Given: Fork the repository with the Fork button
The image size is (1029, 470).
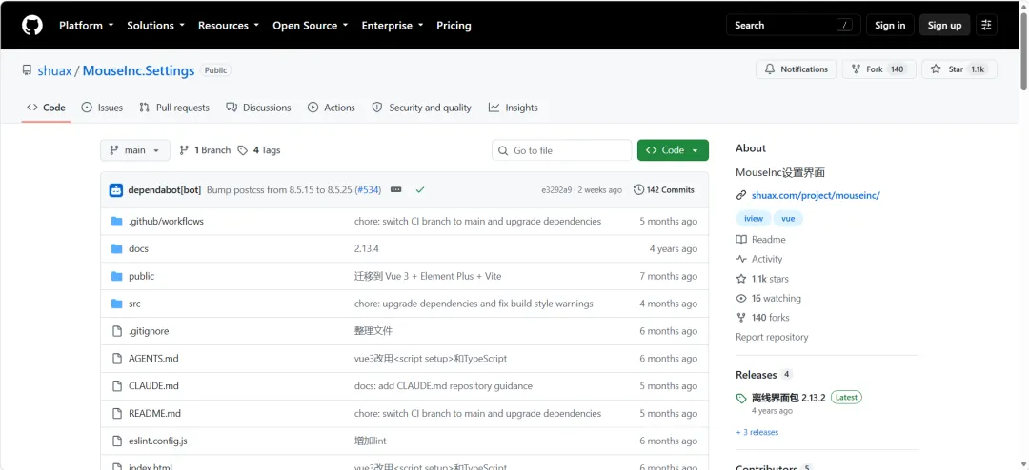Looking at the screenshot, I should (x=878, y=69).
